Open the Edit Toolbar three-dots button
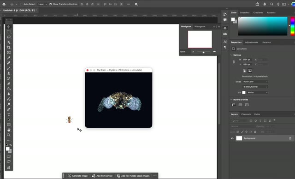This screenshot has width=295, height=179. (x=9, y=140)
